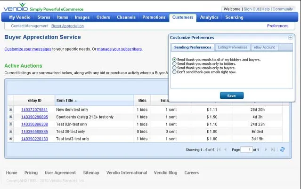Go to first page of listings
This screenshot has width=301, height=189.
point(219,150)
